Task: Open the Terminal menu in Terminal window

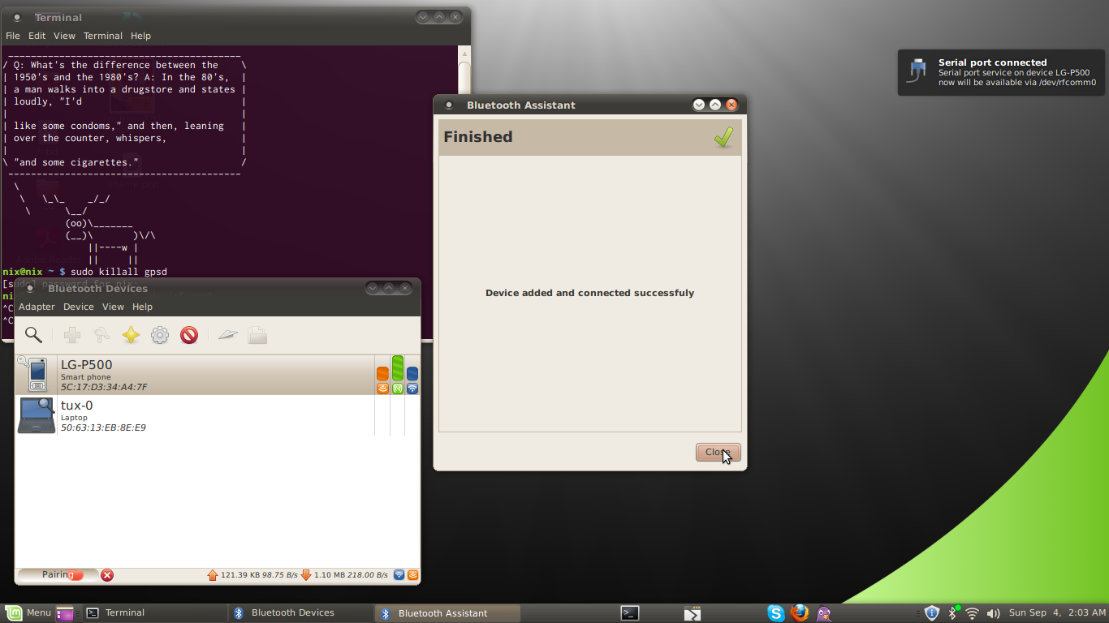Action: click(103, 36)
